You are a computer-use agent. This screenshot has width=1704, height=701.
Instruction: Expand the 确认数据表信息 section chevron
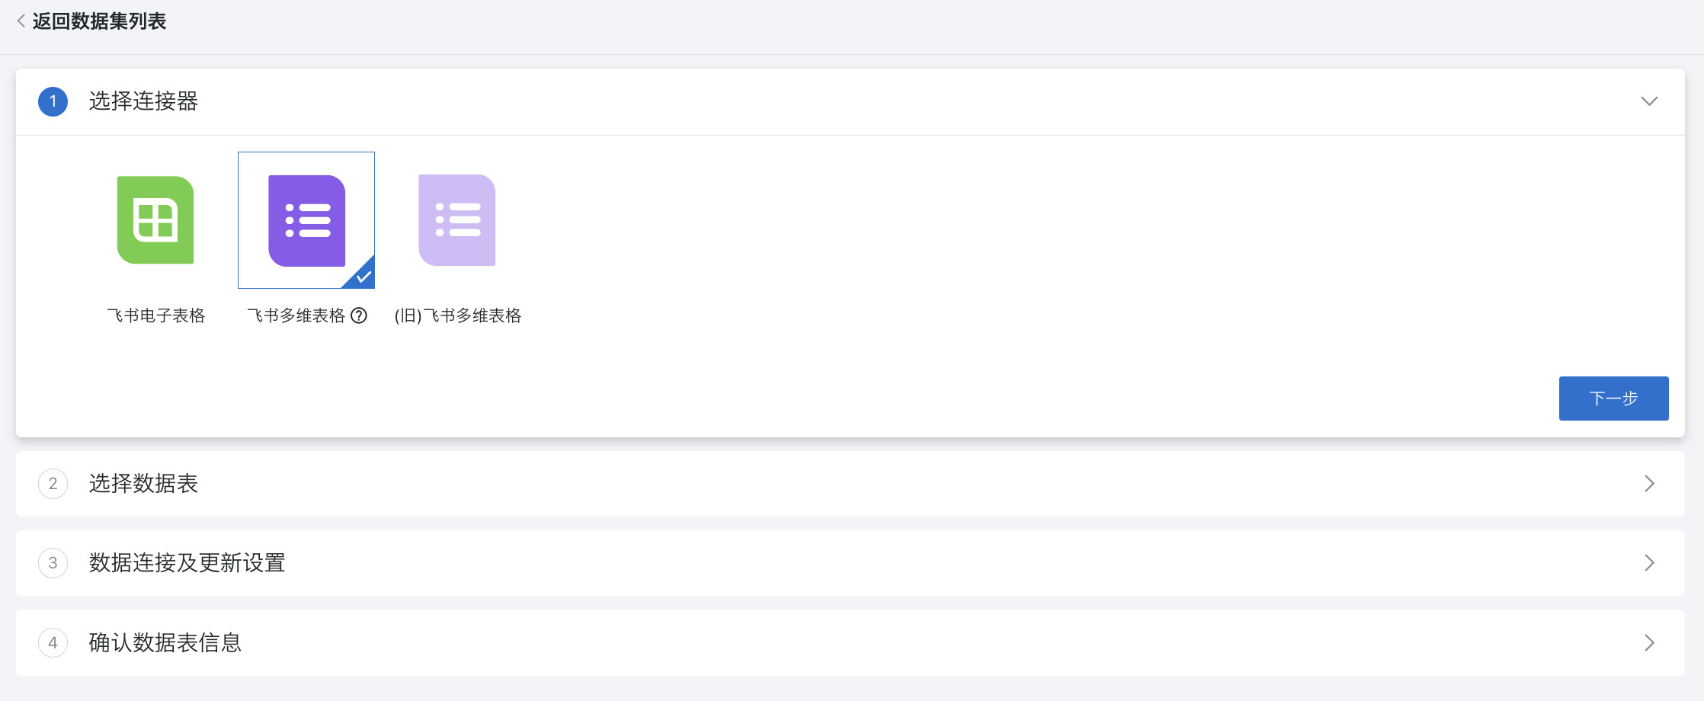1649,642
